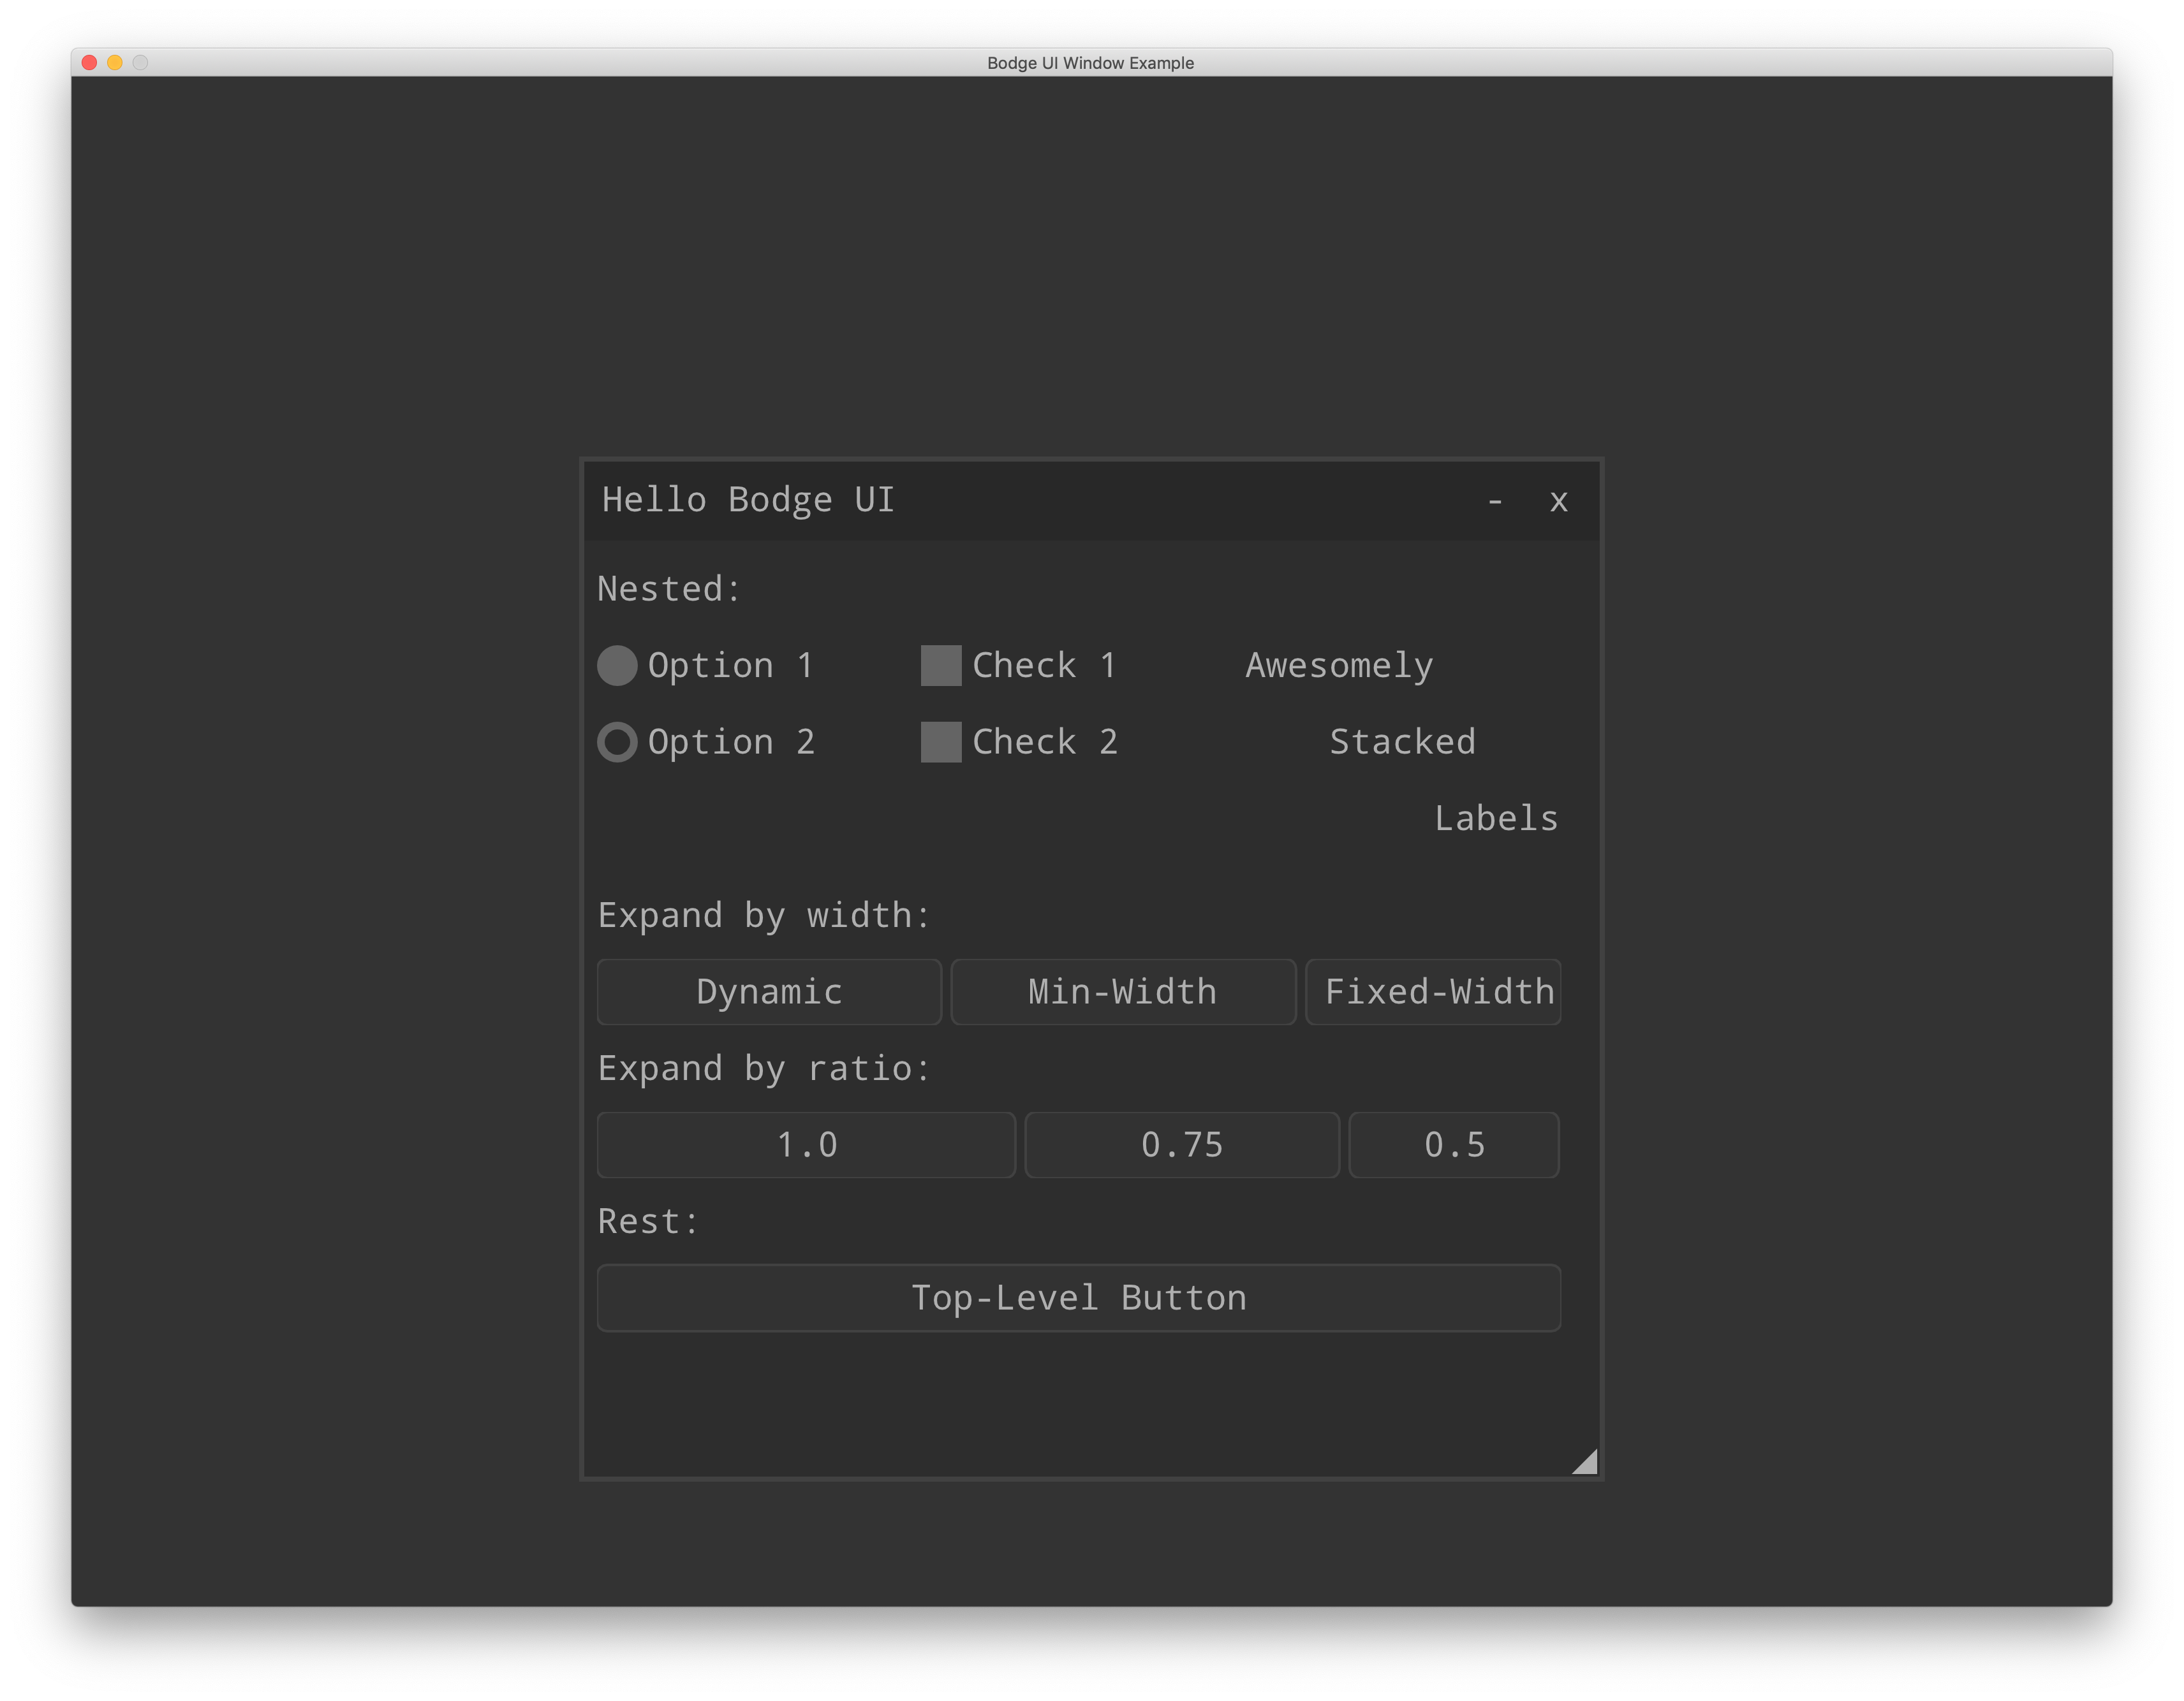
Task: Click the Top-Level Button
Action: tap(1079, 1298)
